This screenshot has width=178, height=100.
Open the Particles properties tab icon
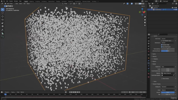[x=149, y=63]
